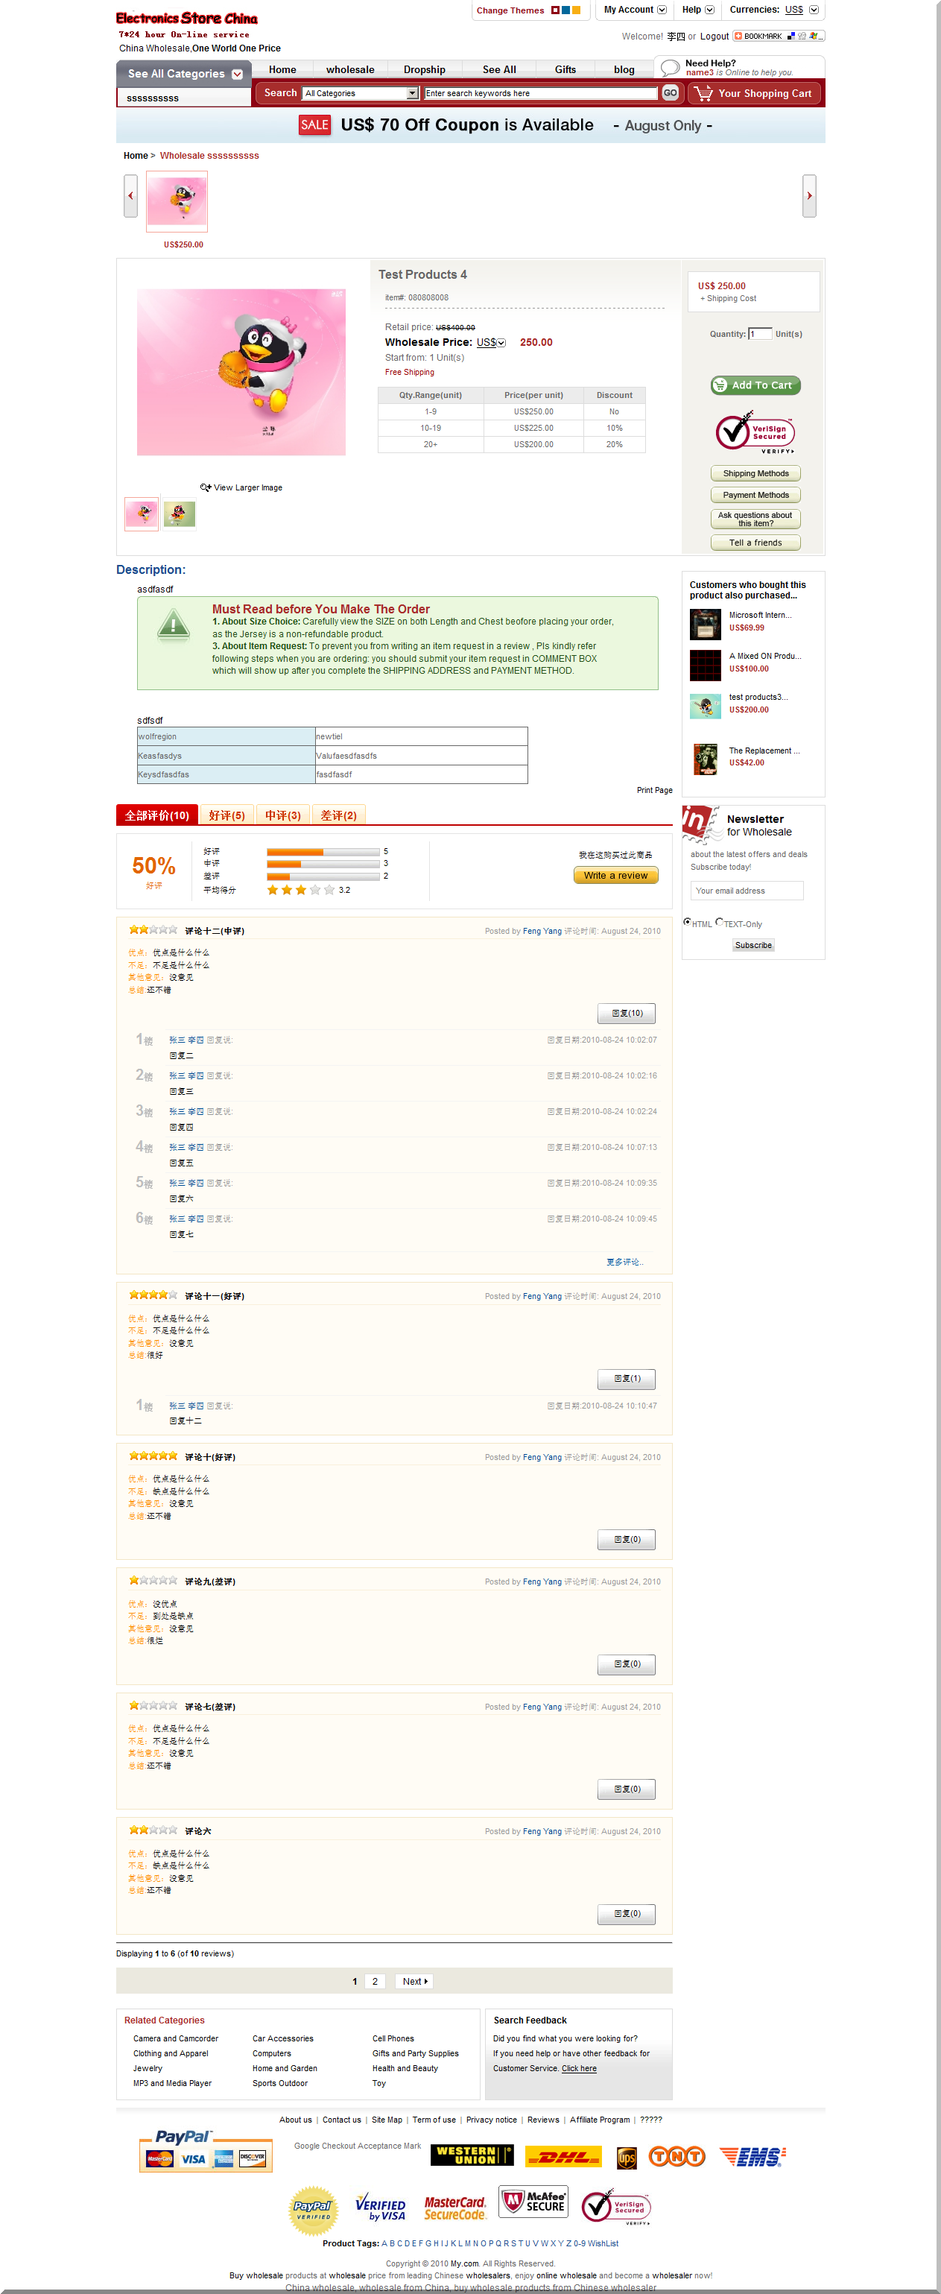Screen dimensions: 941x2294
Task: Click Tell a friends button
Action: click(755, 543)
